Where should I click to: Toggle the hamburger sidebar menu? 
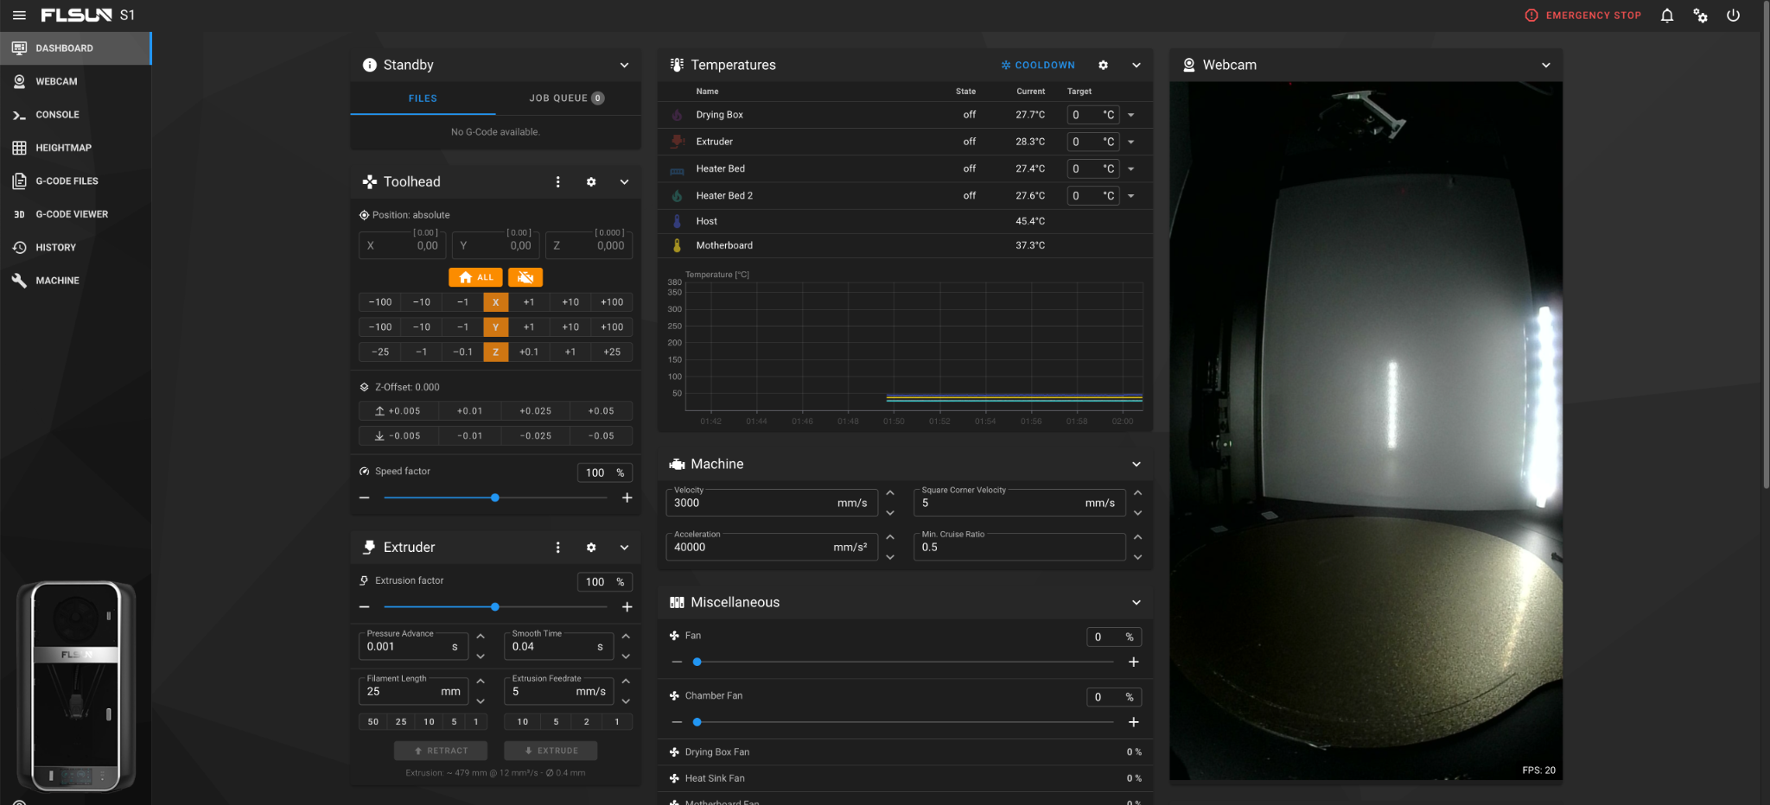(19, 16)
